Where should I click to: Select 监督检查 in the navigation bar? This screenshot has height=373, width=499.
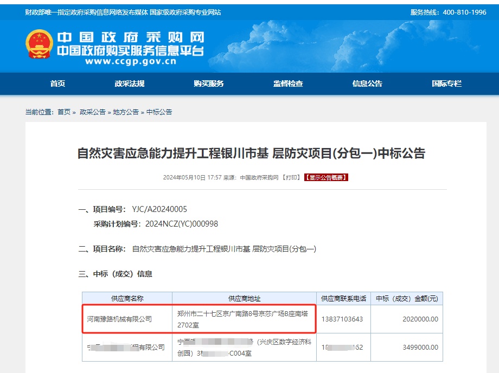click(288, 83)
